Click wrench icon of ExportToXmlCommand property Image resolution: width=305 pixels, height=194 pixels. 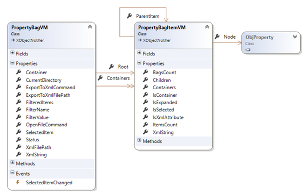click(x=19, y=87)
